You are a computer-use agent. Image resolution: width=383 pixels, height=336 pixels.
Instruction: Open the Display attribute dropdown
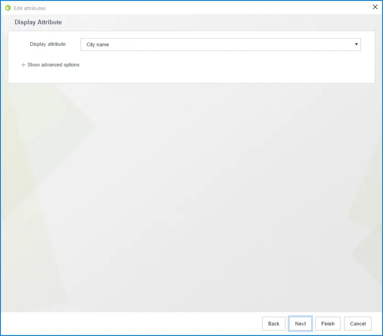221,44
